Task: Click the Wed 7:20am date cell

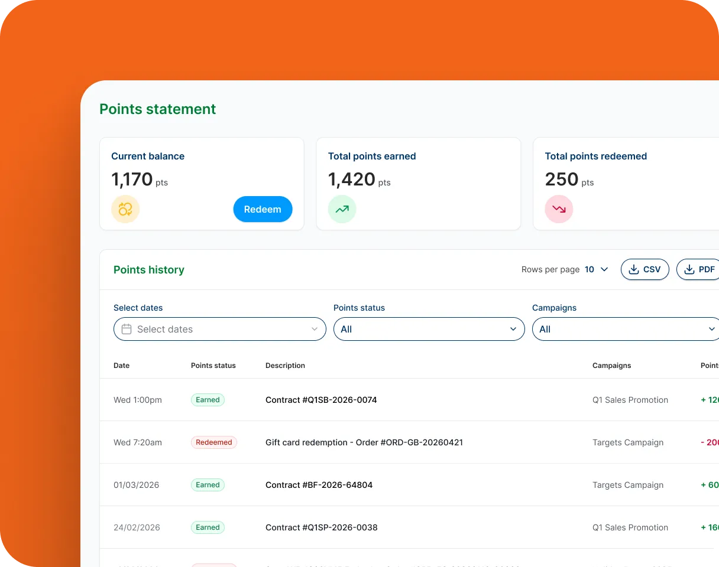Action: coord(138,442)
